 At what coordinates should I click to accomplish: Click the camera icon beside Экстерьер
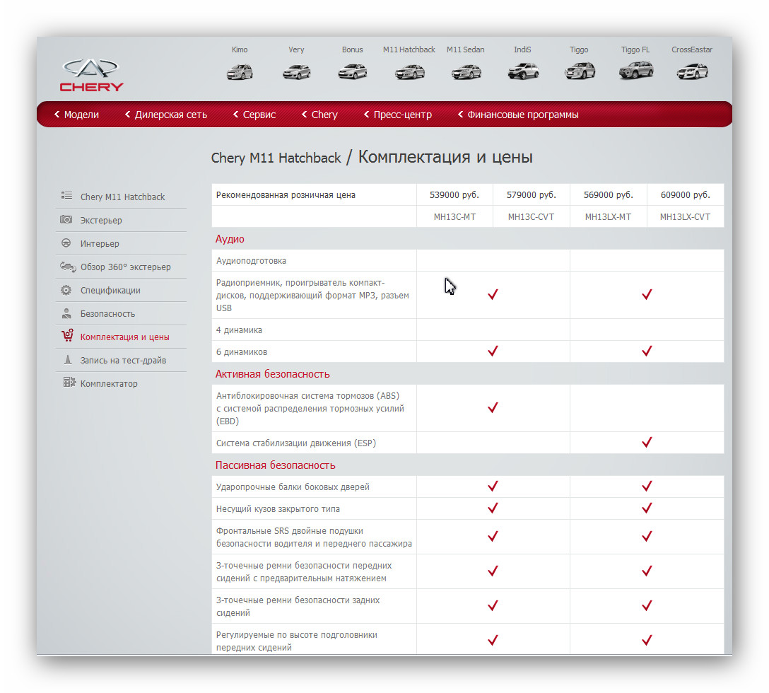(x=66, y=219)
